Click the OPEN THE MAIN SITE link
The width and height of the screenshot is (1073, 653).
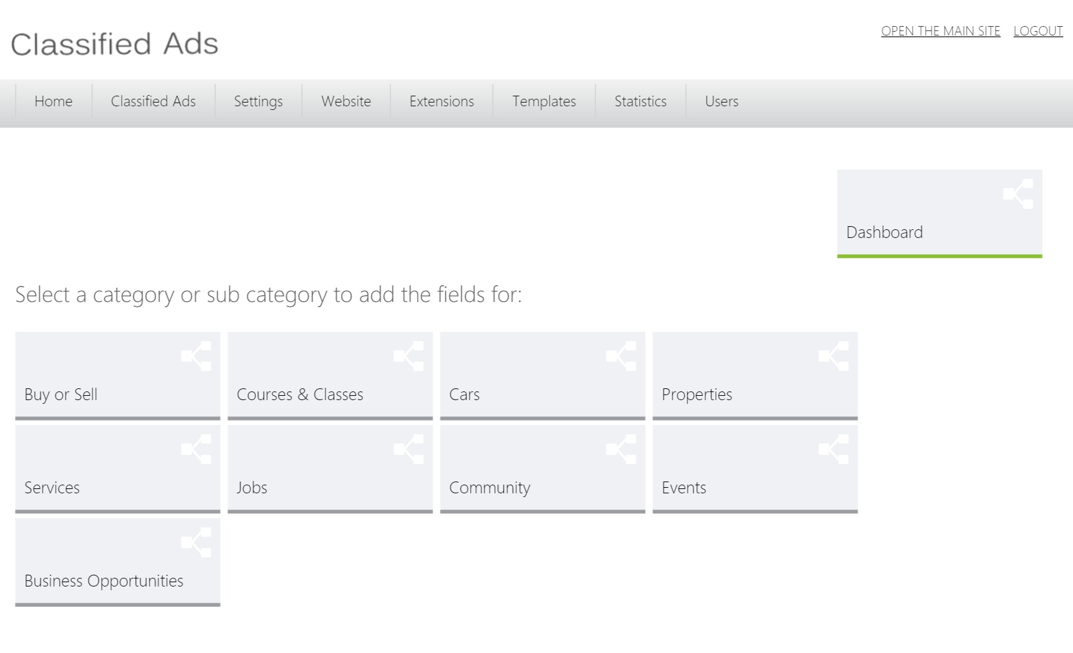pos(941,30)
